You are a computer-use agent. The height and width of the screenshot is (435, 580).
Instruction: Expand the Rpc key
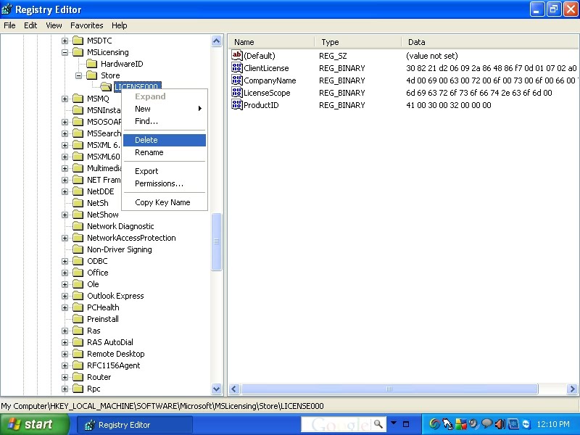(x=65, y=389)
